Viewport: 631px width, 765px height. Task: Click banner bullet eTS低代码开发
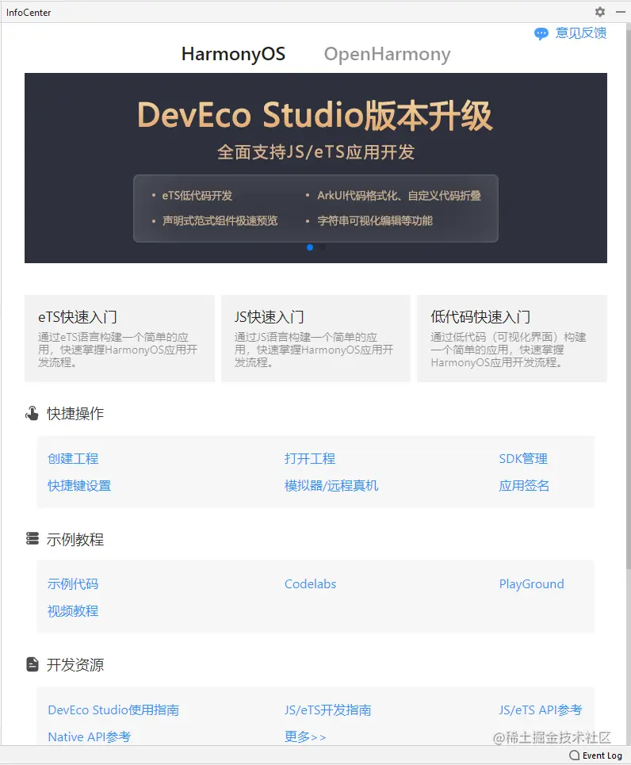(x=197, y=196)
